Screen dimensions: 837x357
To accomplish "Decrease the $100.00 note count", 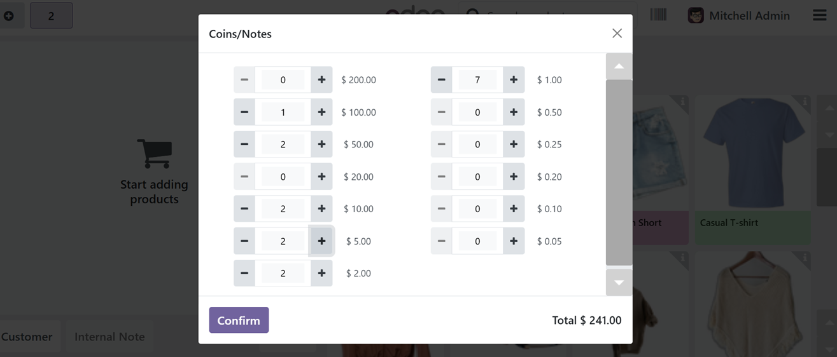I will (244, 112).
